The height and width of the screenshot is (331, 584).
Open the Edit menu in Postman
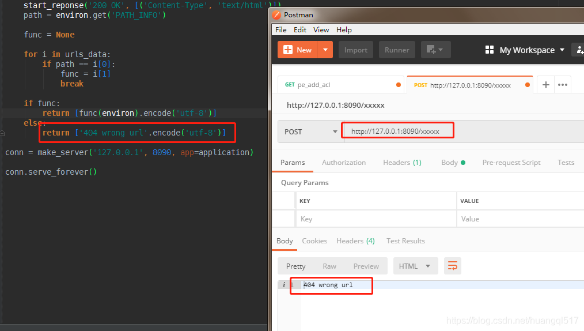(x=300, y=30)
